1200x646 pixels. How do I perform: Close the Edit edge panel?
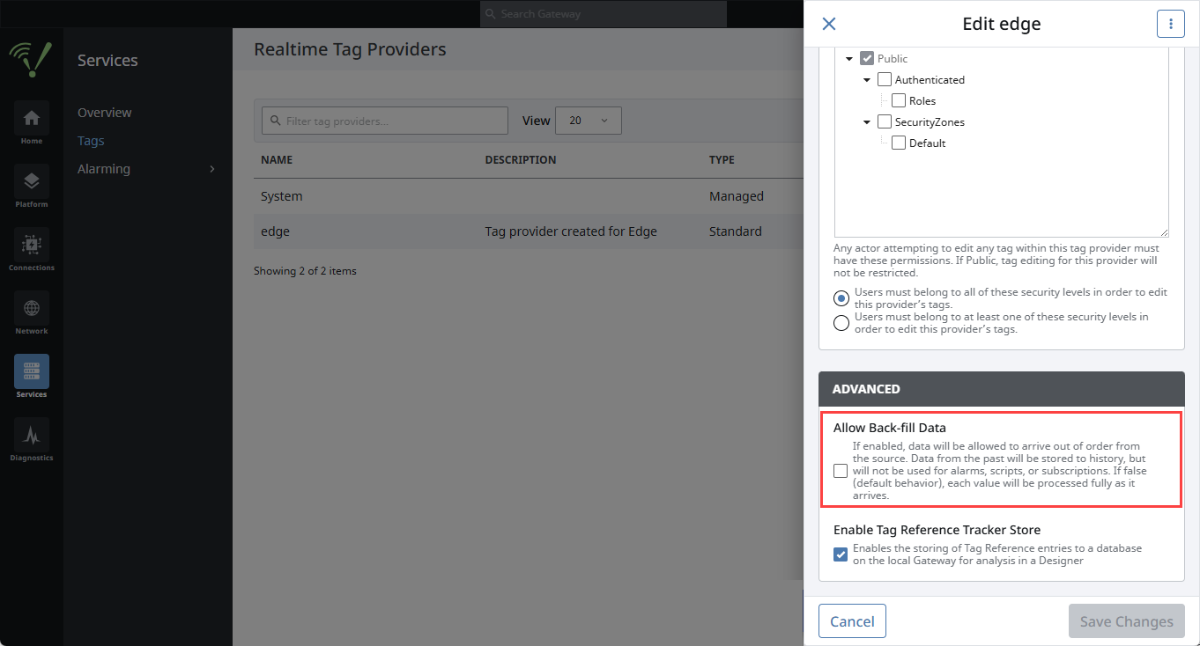(829, 24)
